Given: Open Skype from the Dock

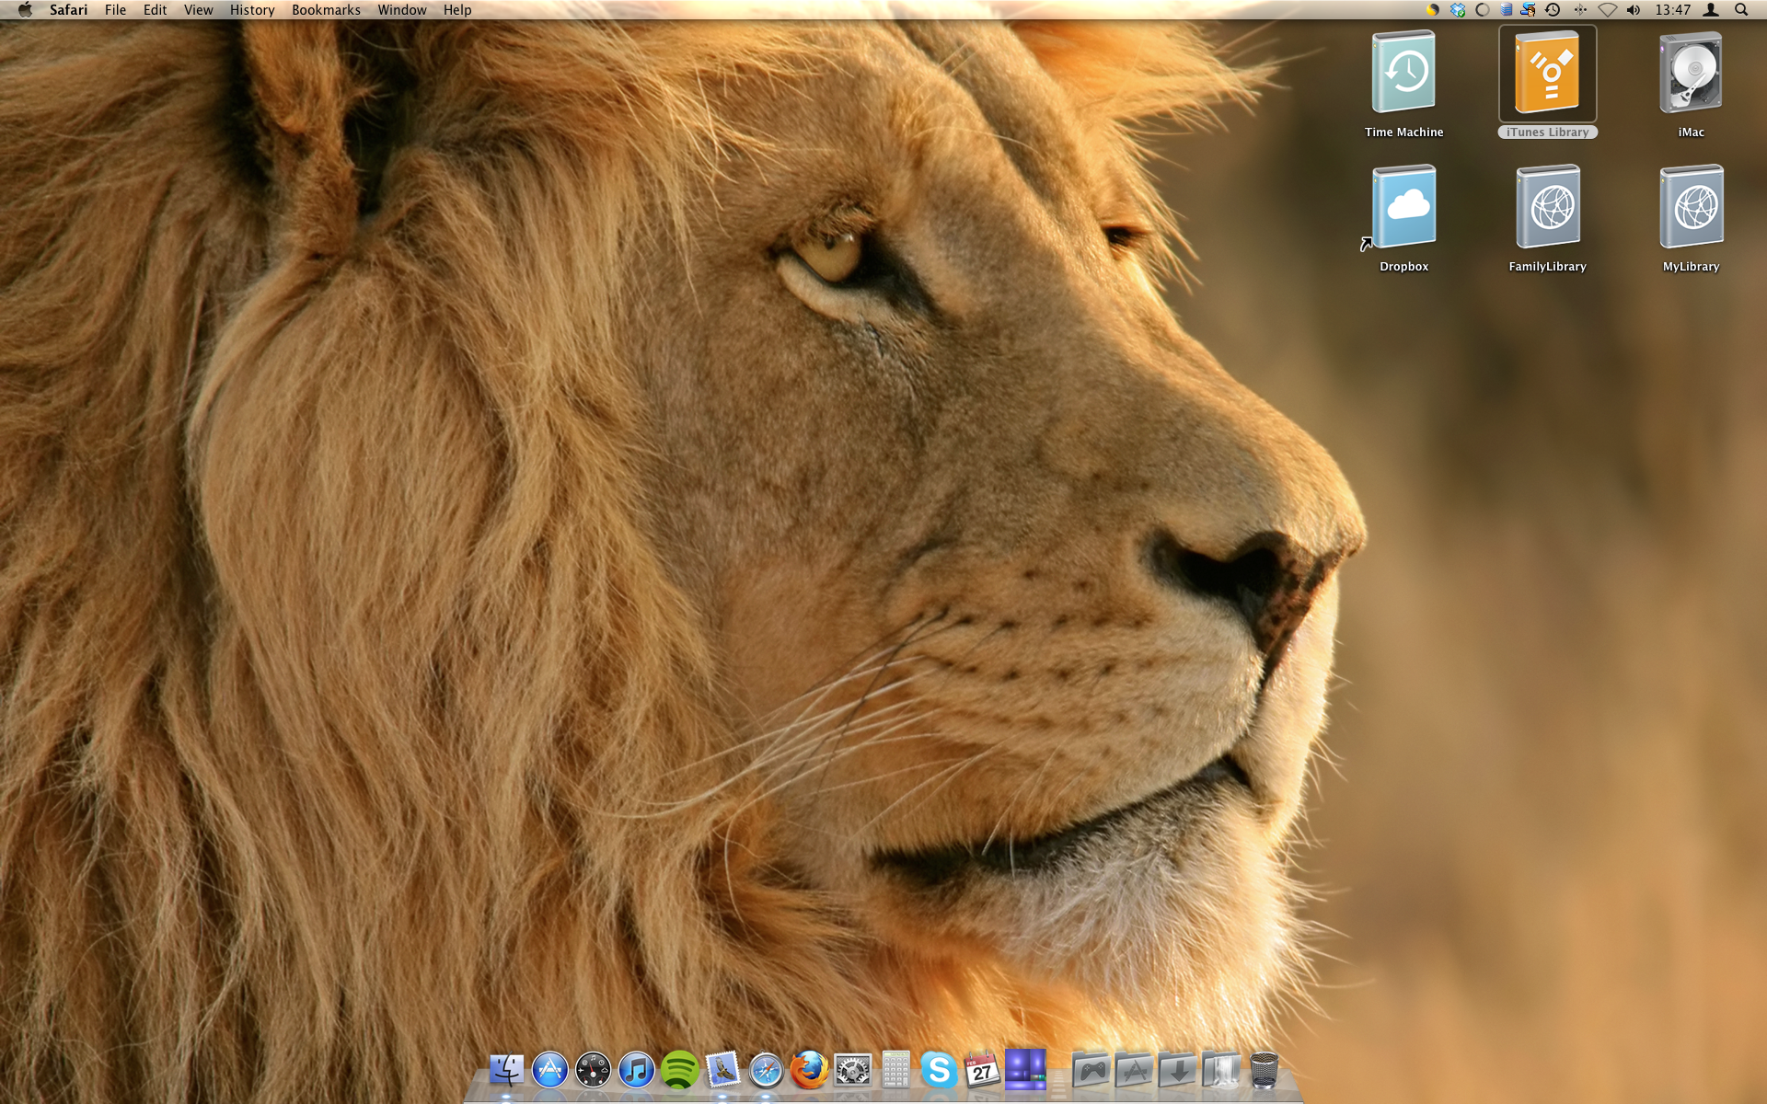Looking at the screenshot, I should coord(939,1070).
